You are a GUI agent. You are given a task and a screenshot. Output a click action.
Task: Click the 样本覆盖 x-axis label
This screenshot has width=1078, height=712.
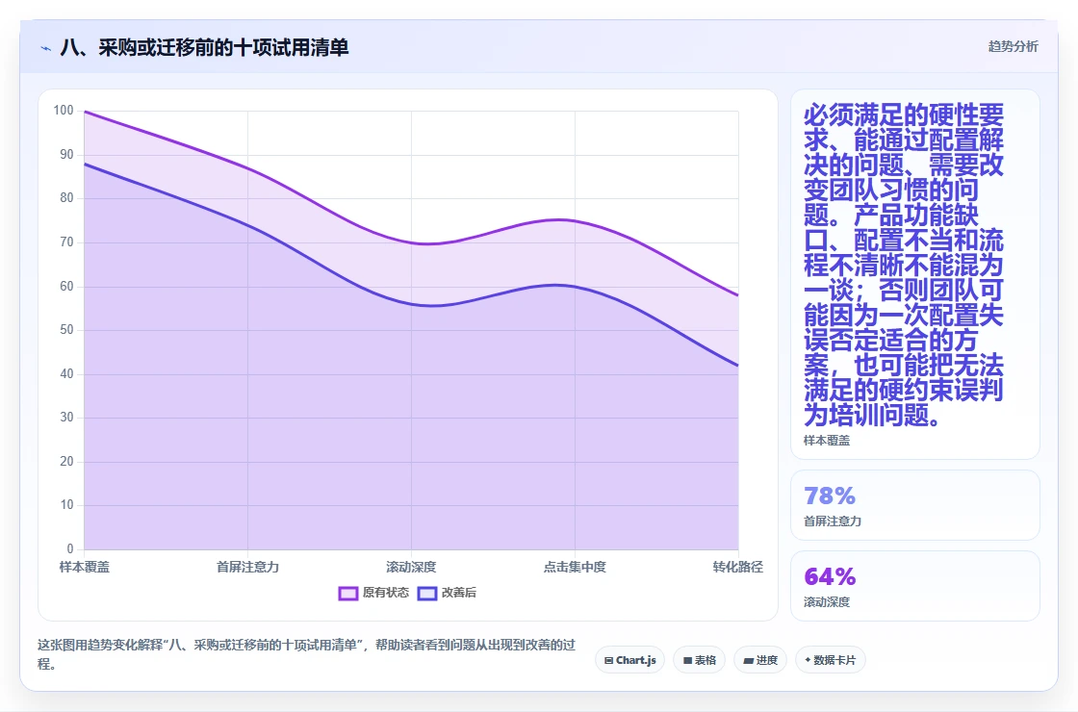point(85,567)
